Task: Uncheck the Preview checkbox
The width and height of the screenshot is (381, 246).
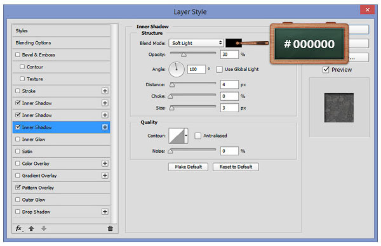Action: (326, 70)
